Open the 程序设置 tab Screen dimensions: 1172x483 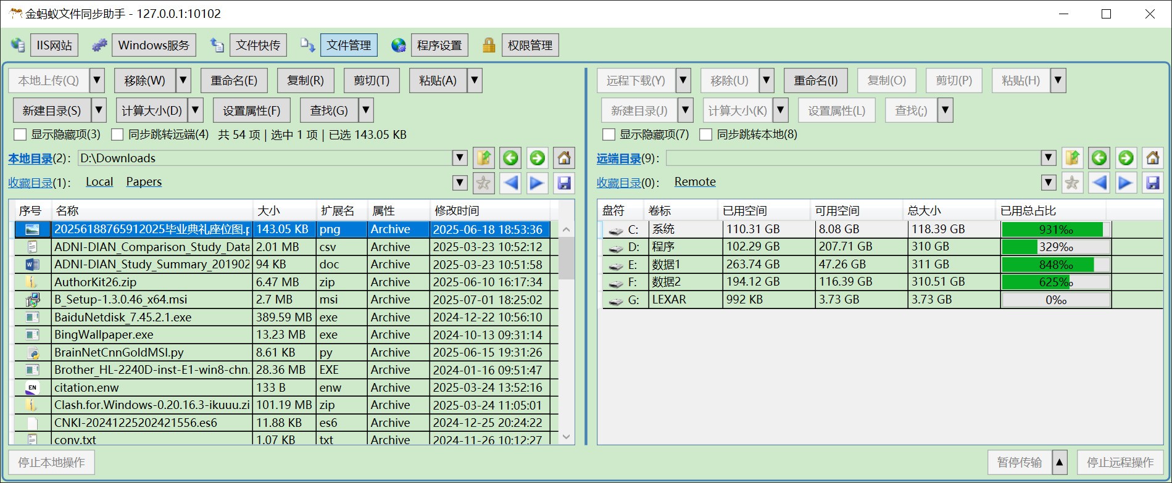(439, 45)
